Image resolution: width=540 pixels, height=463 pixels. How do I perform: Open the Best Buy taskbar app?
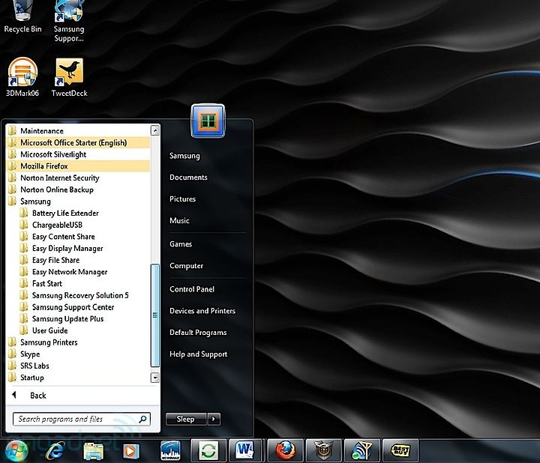(x=400, y=450)
